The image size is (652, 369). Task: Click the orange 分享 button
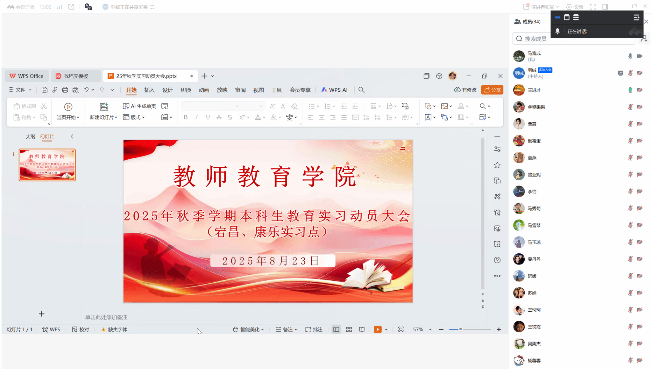492,90
